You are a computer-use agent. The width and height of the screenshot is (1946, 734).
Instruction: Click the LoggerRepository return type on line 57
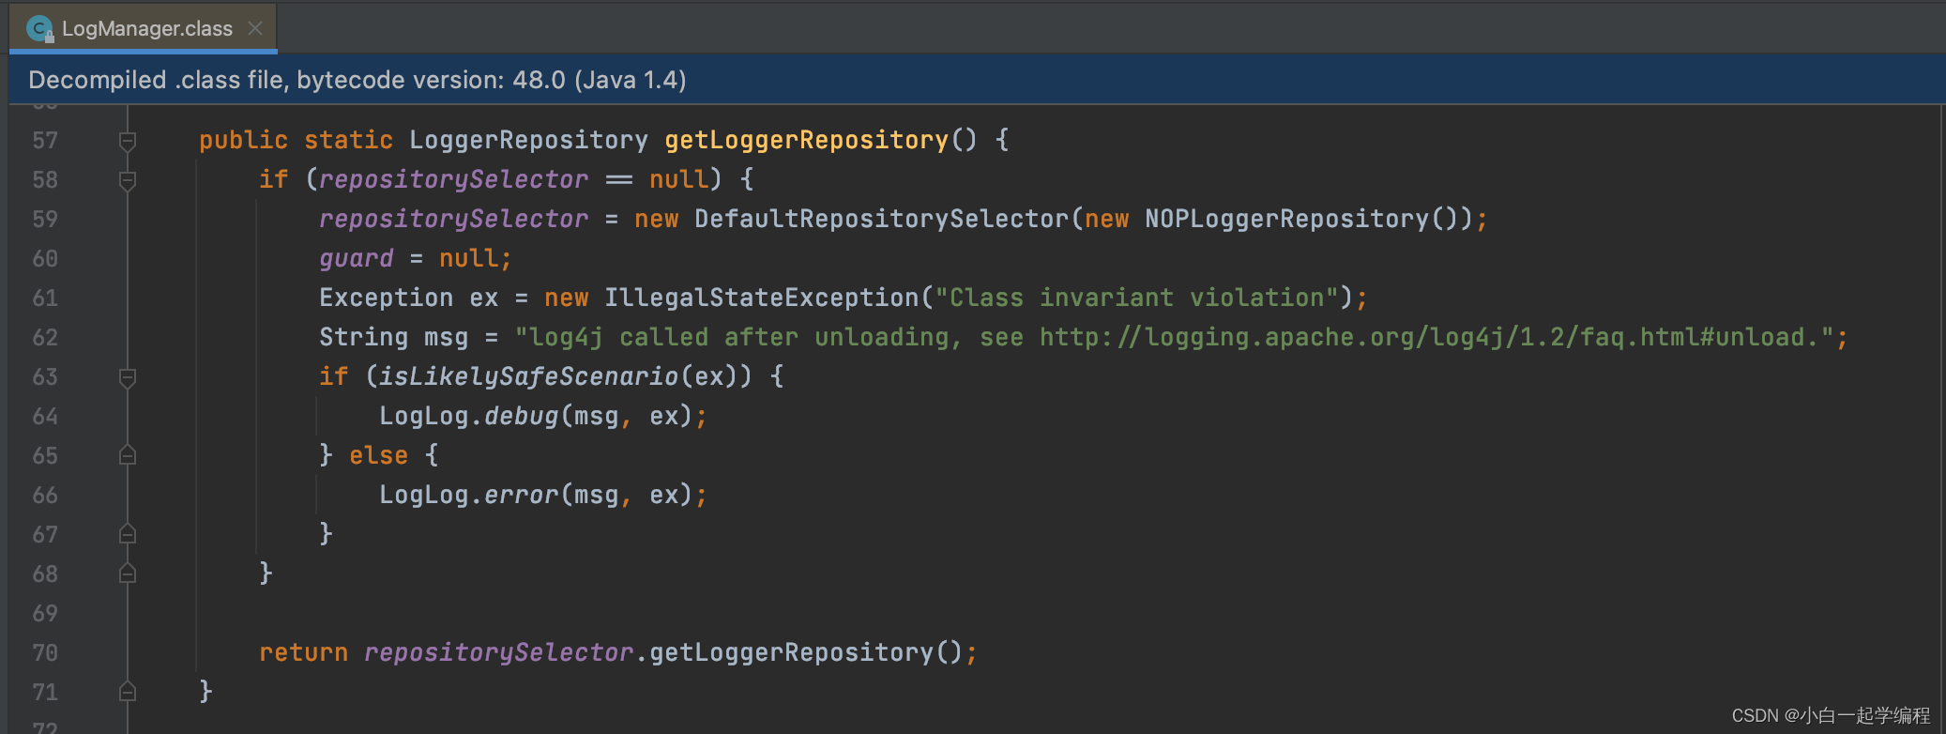click(528, 140)
